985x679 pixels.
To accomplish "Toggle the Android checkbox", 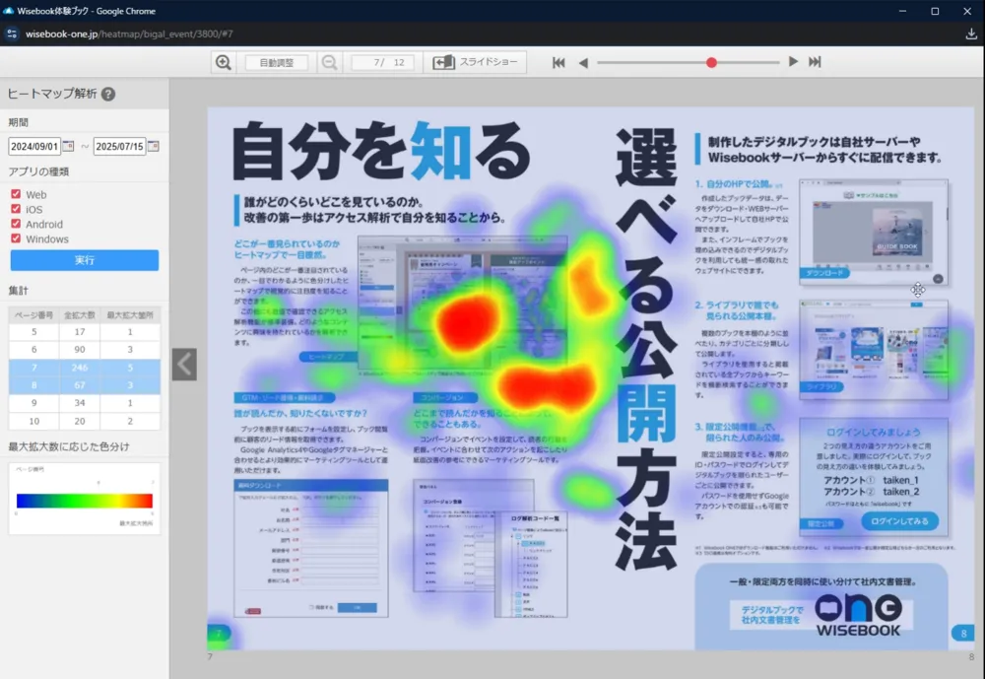I will pos(16,223).
